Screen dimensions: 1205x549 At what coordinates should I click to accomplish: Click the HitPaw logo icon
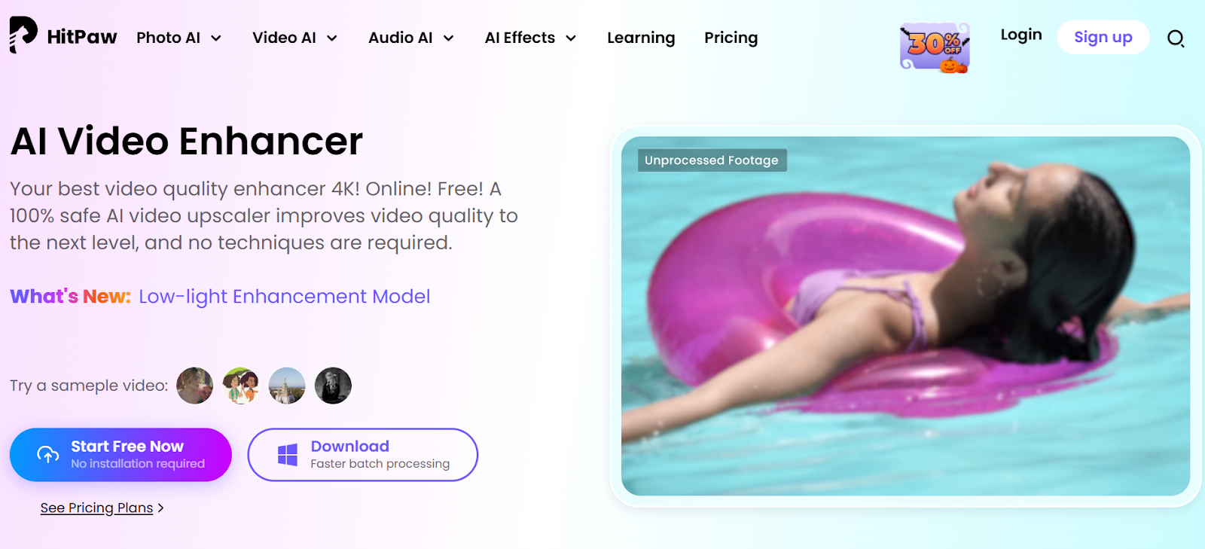coord(23,35)
